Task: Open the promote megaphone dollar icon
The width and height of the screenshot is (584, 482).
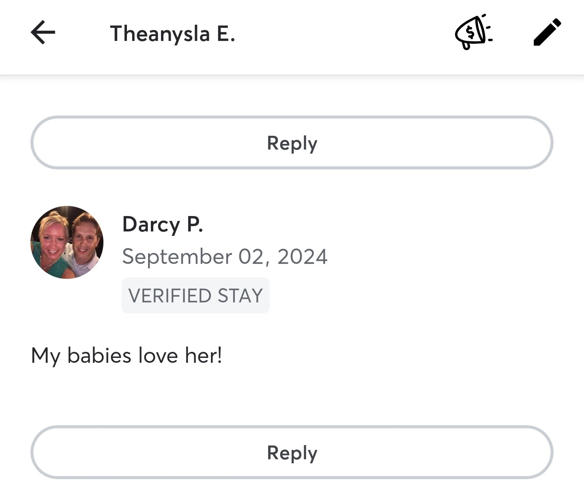Action: (x=473, y=32)
